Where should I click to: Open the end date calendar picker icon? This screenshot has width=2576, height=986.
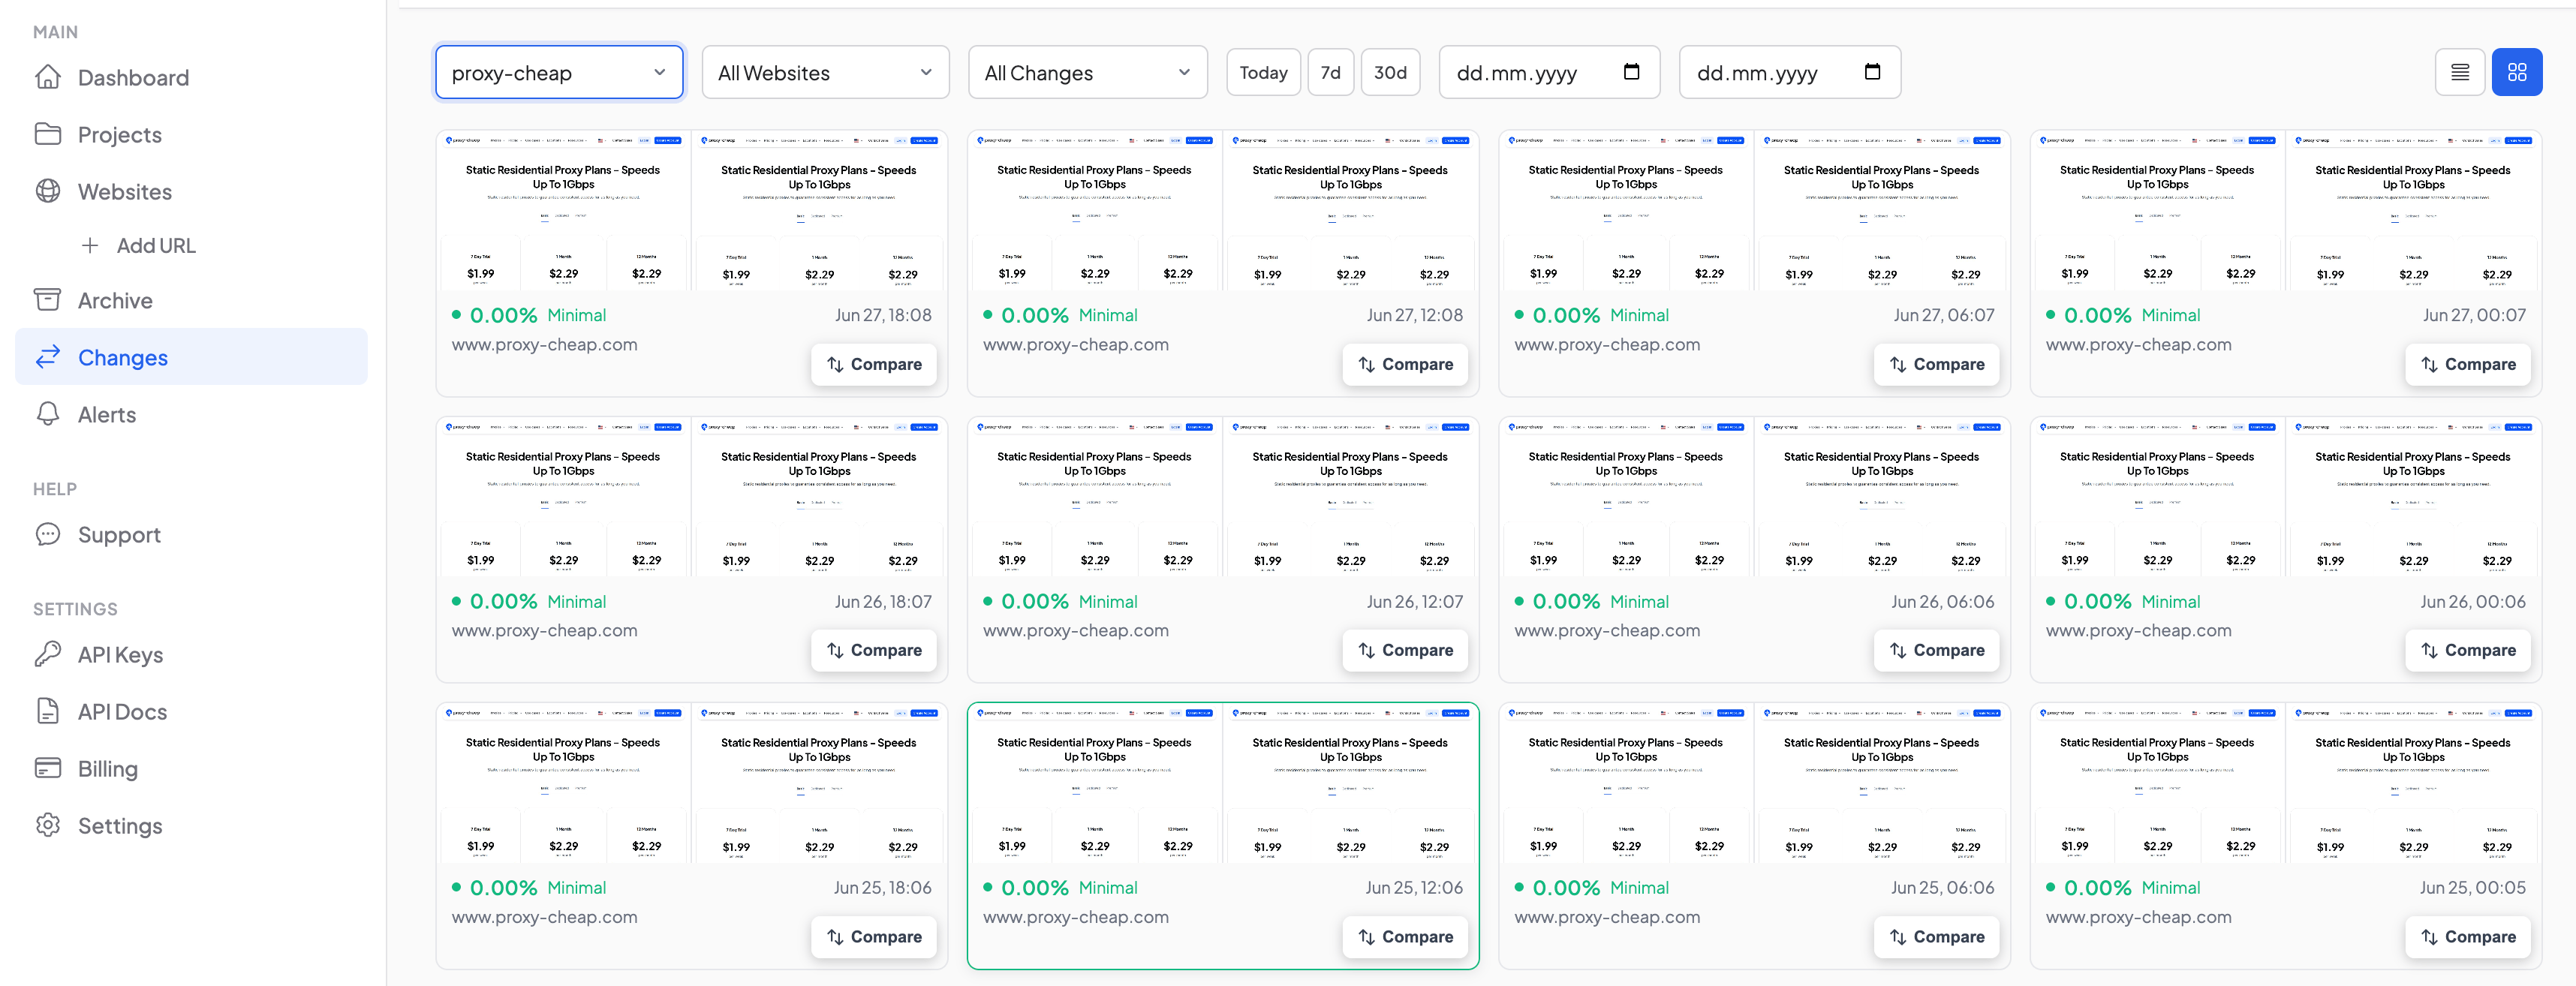pos(1872,72)
